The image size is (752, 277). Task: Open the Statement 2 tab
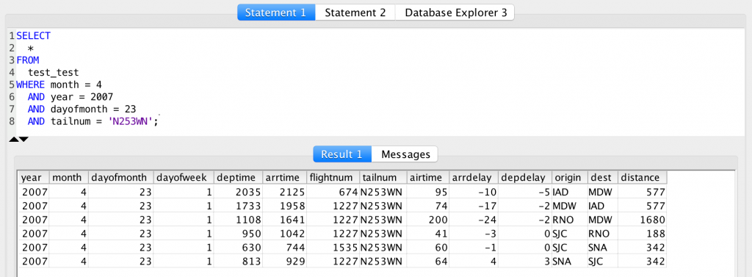[x=355, y=12]
